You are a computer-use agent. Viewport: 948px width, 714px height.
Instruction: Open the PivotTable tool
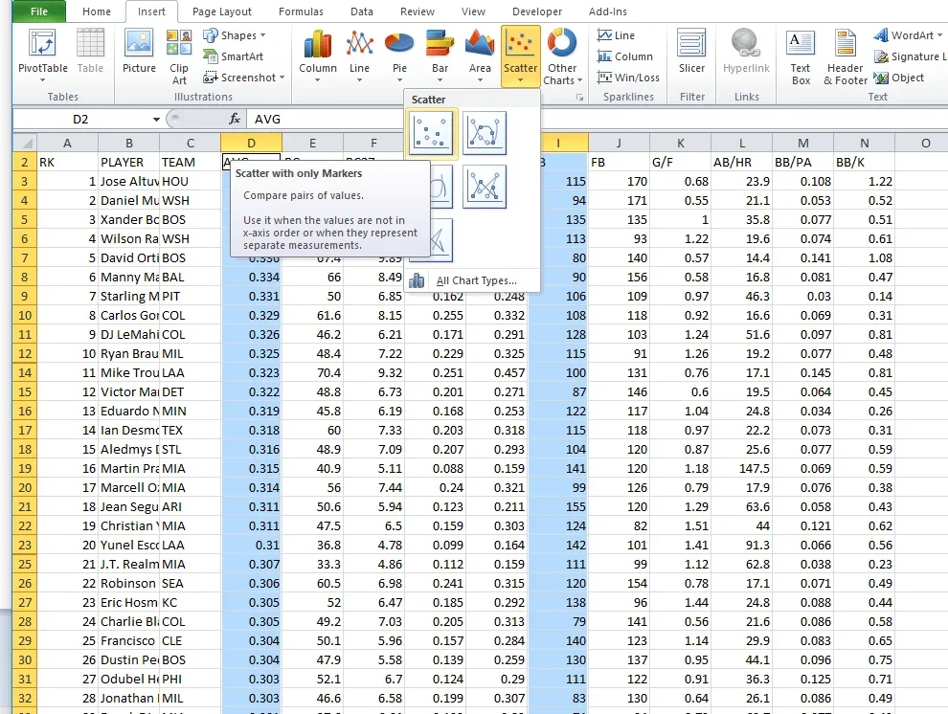pos(42,56)
